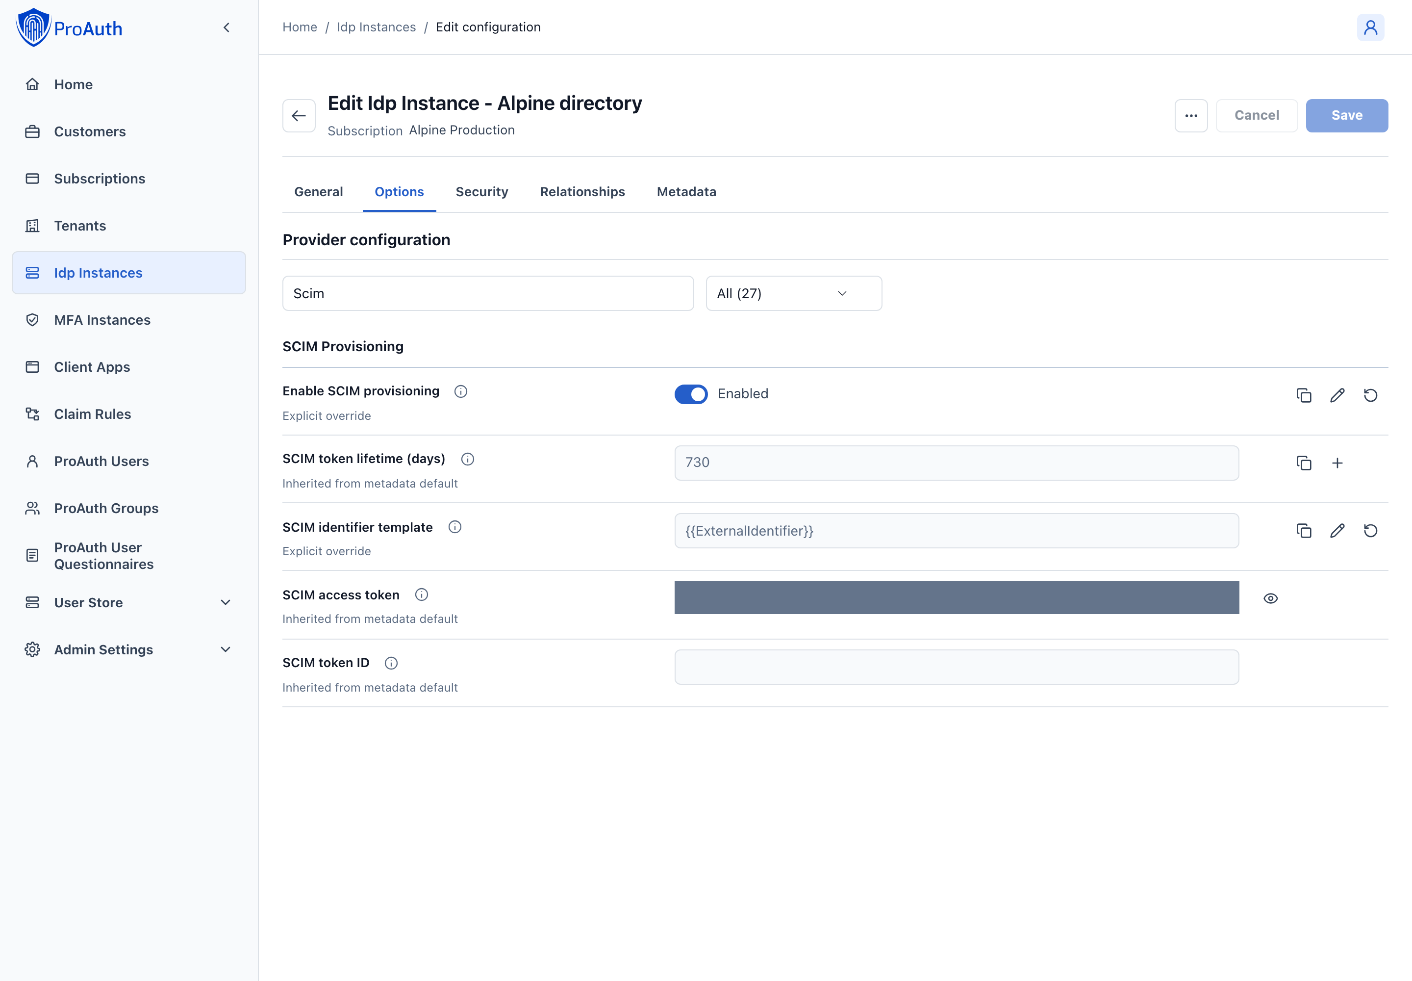Reveal the SCIM access token
Viewport: 1412px width, 981px height.
click(x=1270, y=598)
